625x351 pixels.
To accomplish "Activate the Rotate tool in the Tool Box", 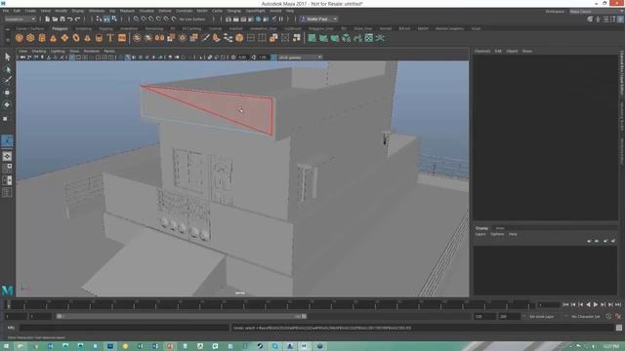I will (7, 104).
